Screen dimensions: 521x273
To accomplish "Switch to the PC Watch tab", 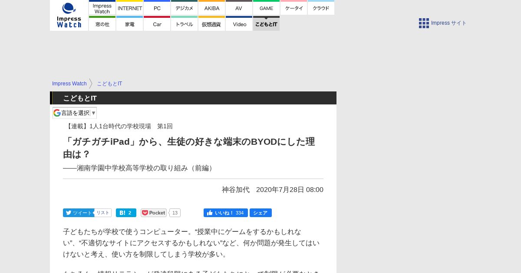I will [157, 7].
